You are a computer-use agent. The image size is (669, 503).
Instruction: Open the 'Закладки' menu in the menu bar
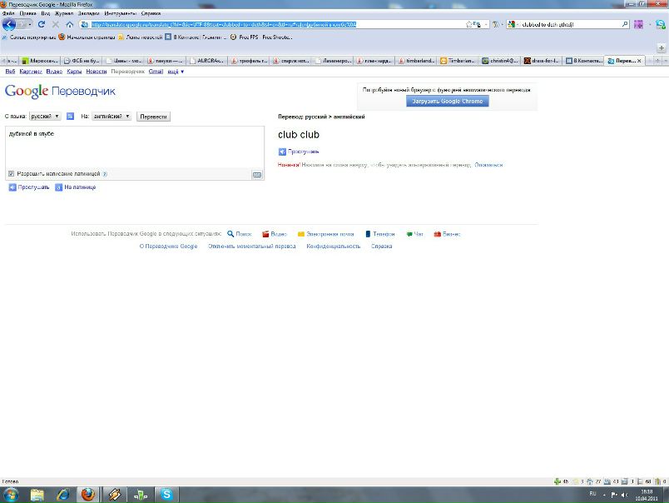pos(87,14)
